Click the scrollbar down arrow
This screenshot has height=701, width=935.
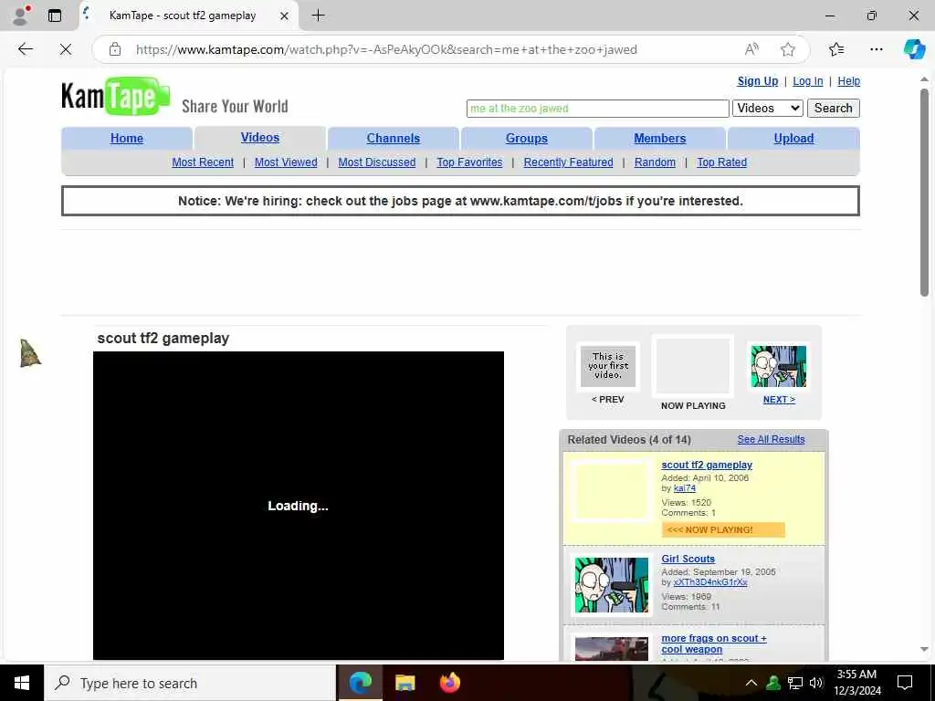tap(924, 649)
